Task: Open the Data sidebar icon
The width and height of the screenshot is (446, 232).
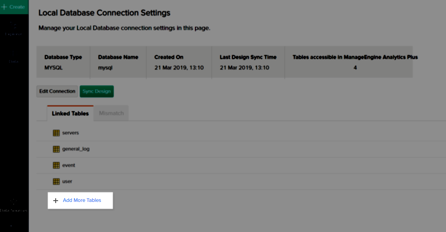Action: coord(13,56)
